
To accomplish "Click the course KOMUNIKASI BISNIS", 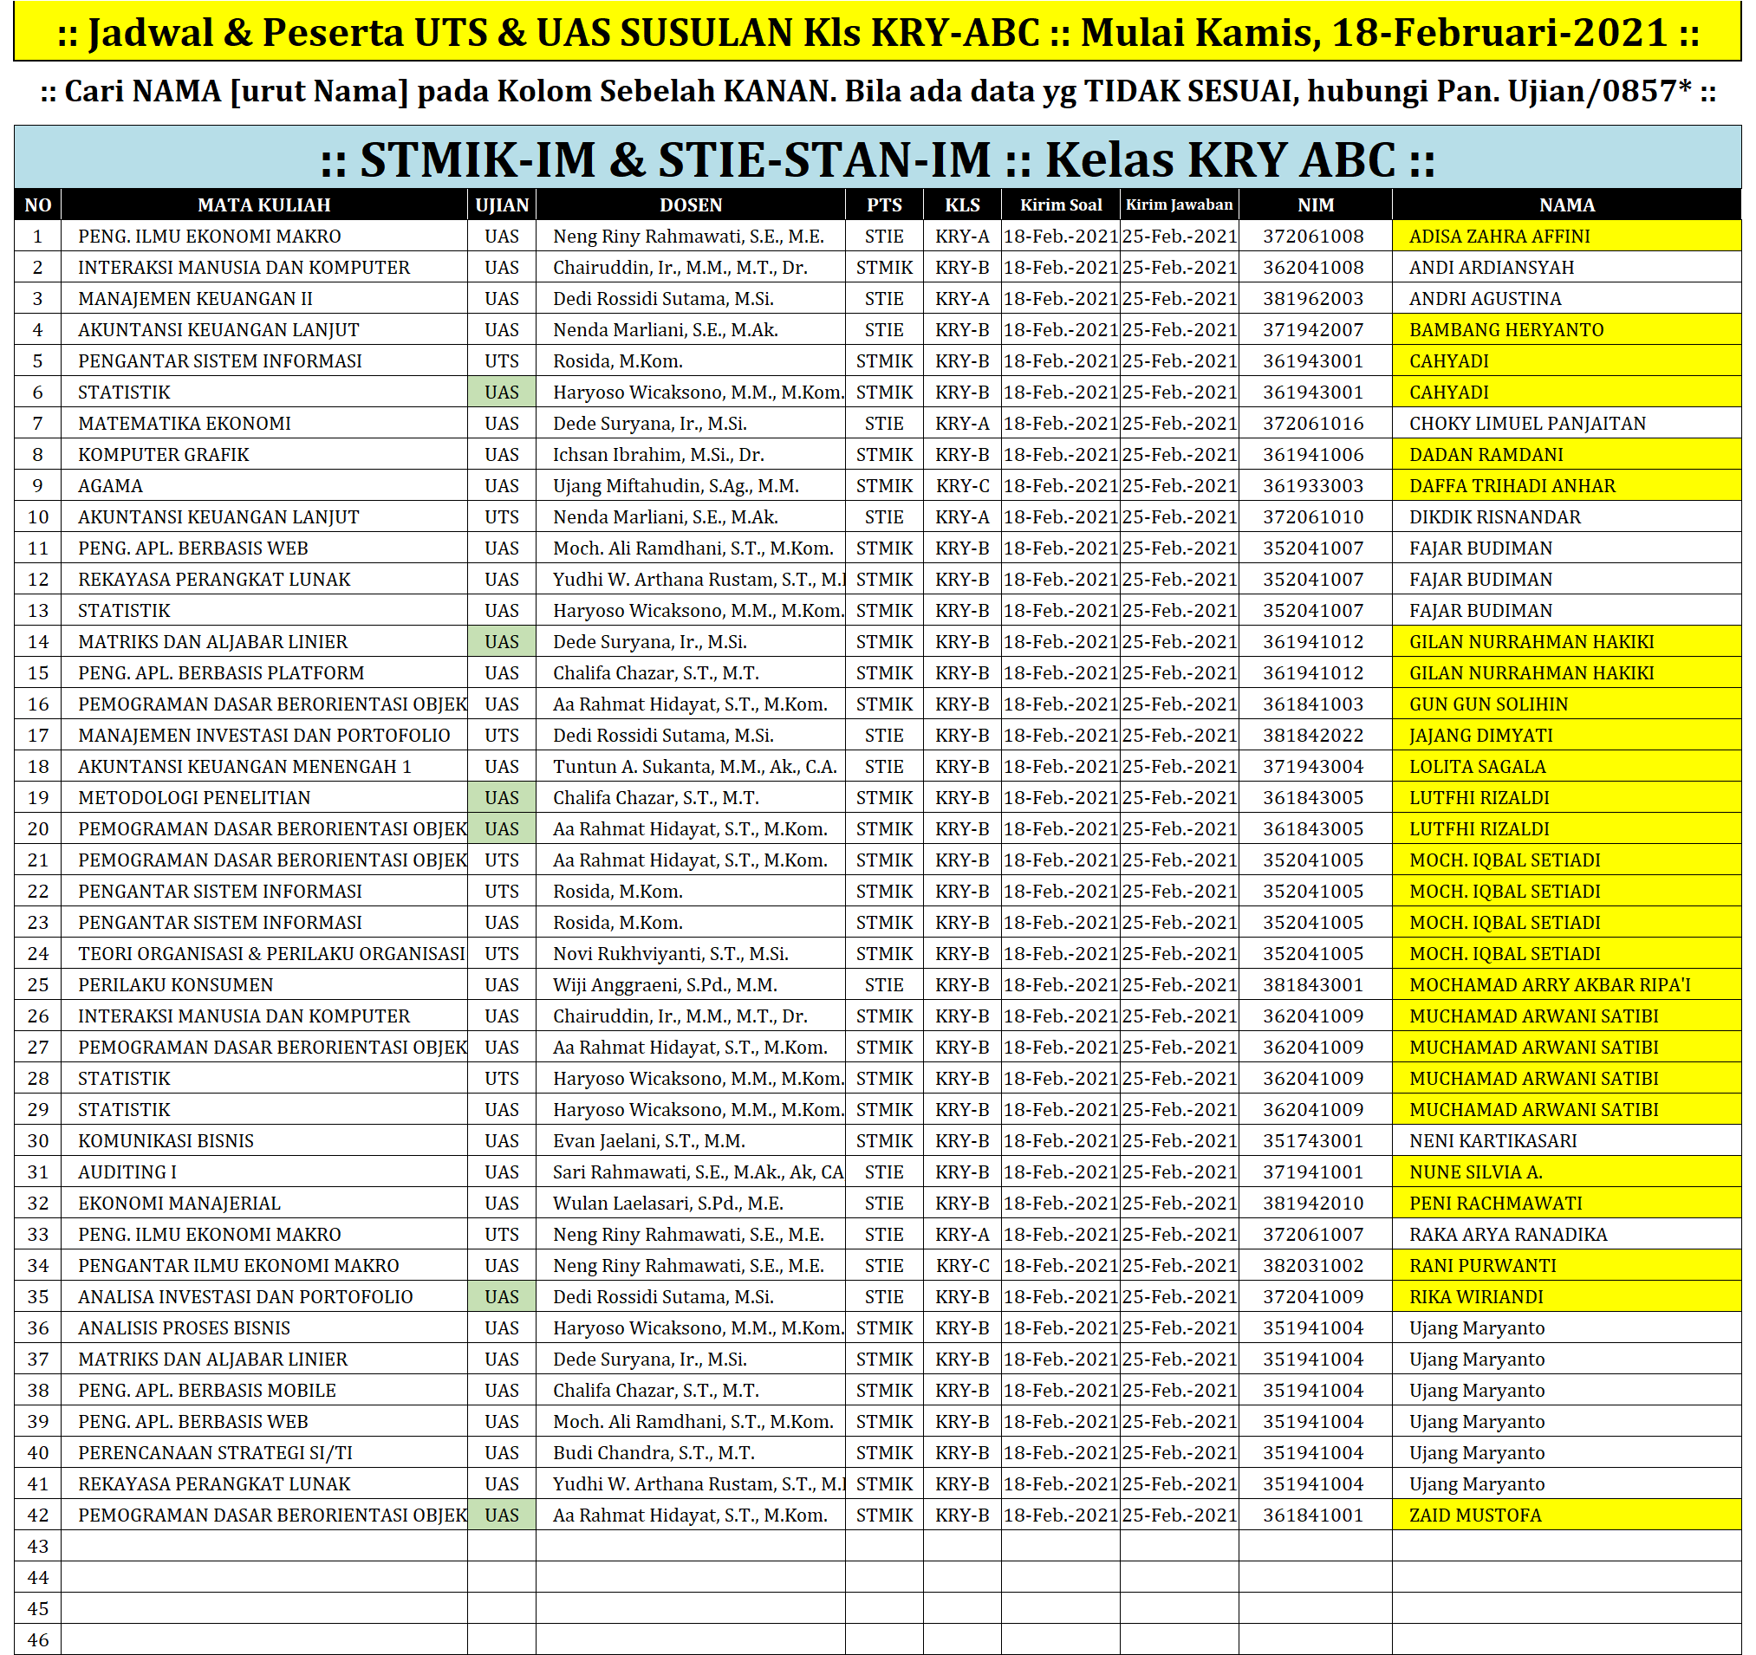I will point(166,1141).
